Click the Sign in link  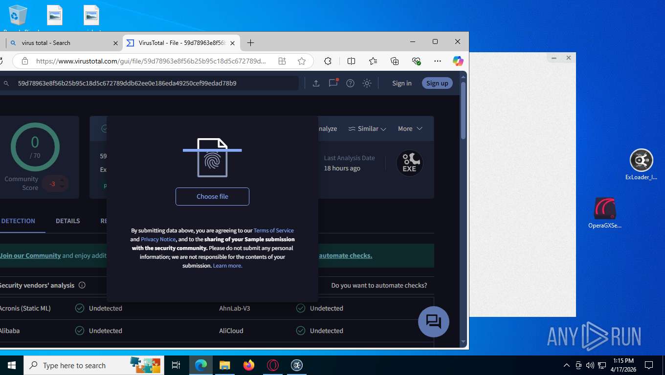click(x=402, y=83)
